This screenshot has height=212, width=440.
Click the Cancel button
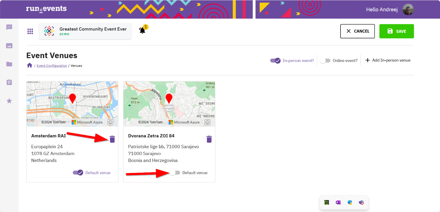tap(357, 31)
